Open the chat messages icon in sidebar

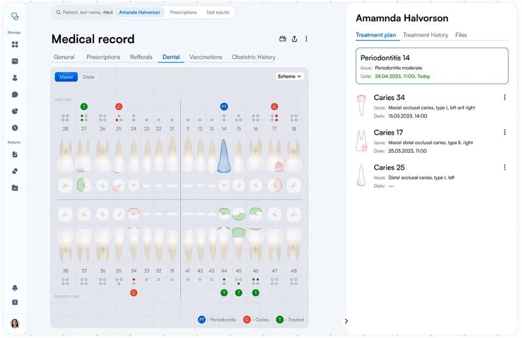[x=14, y=94]
